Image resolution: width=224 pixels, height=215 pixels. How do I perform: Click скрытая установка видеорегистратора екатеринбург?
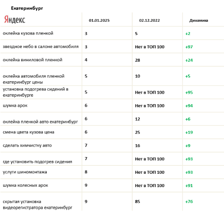pyautogui.click(x=38, y=205)
